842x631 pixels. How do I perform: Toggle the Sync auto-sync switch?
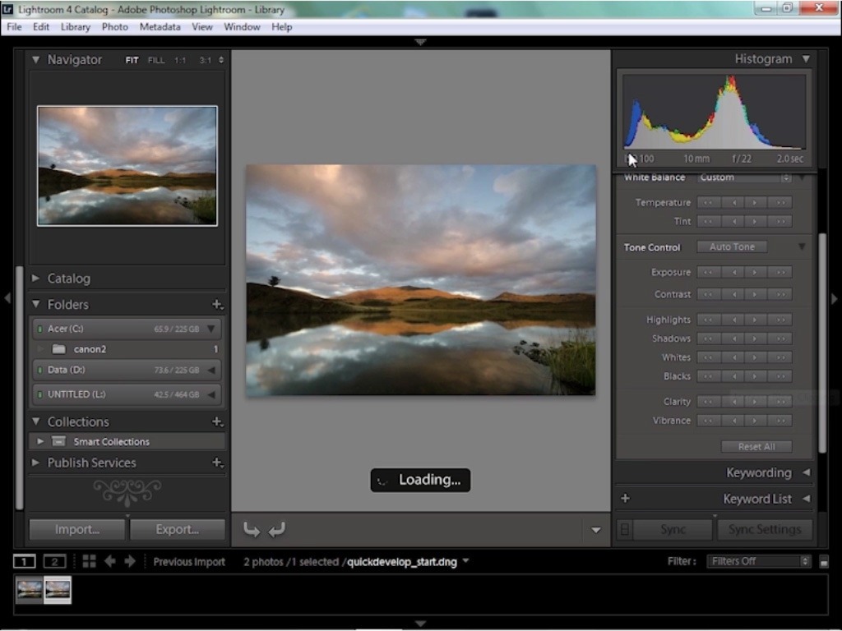pyautogui.click(x=625, y=530)
